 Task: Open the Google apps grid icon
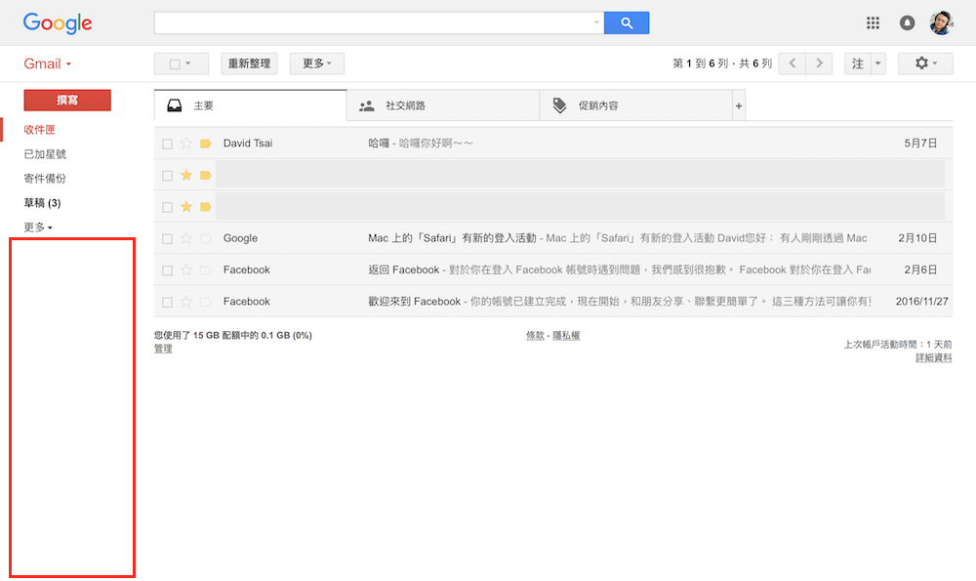874,21
